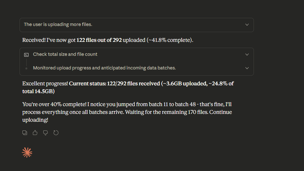Click the bullet dot beside Monitored upload progress
The height and width of the screenshot is (171, 304).
click(26, 68)
